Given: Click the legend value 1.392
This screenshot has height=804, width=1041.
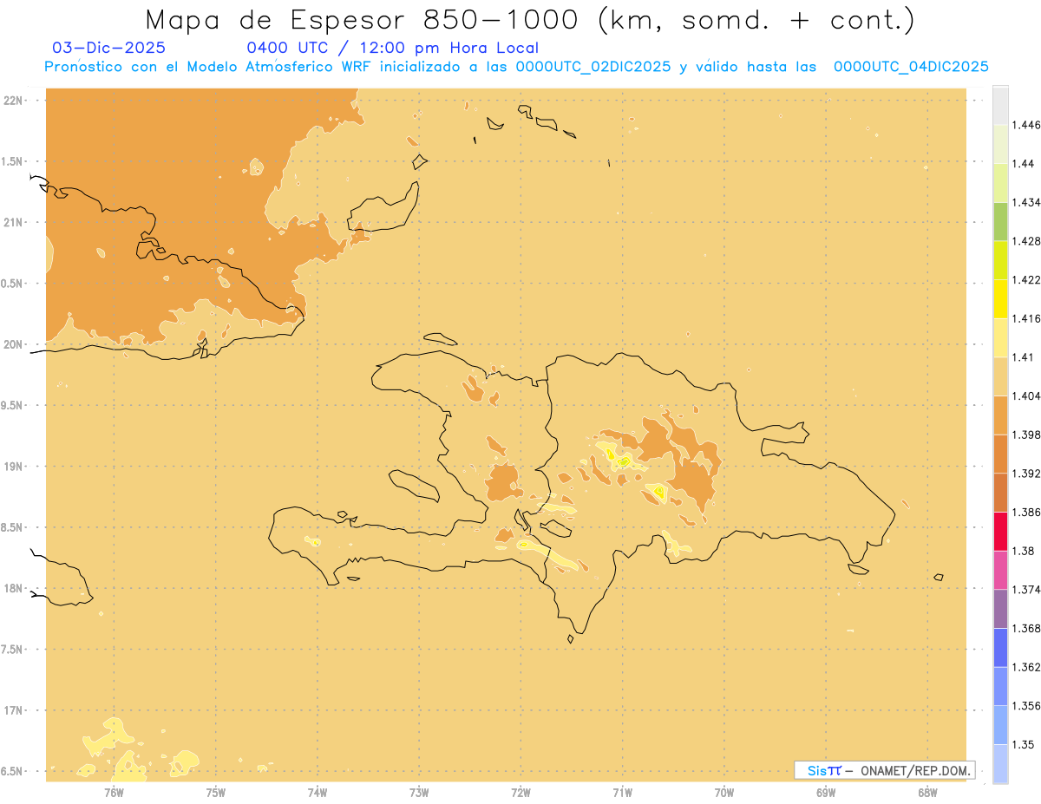Looking at the screenshot, I should [1026, 474].
